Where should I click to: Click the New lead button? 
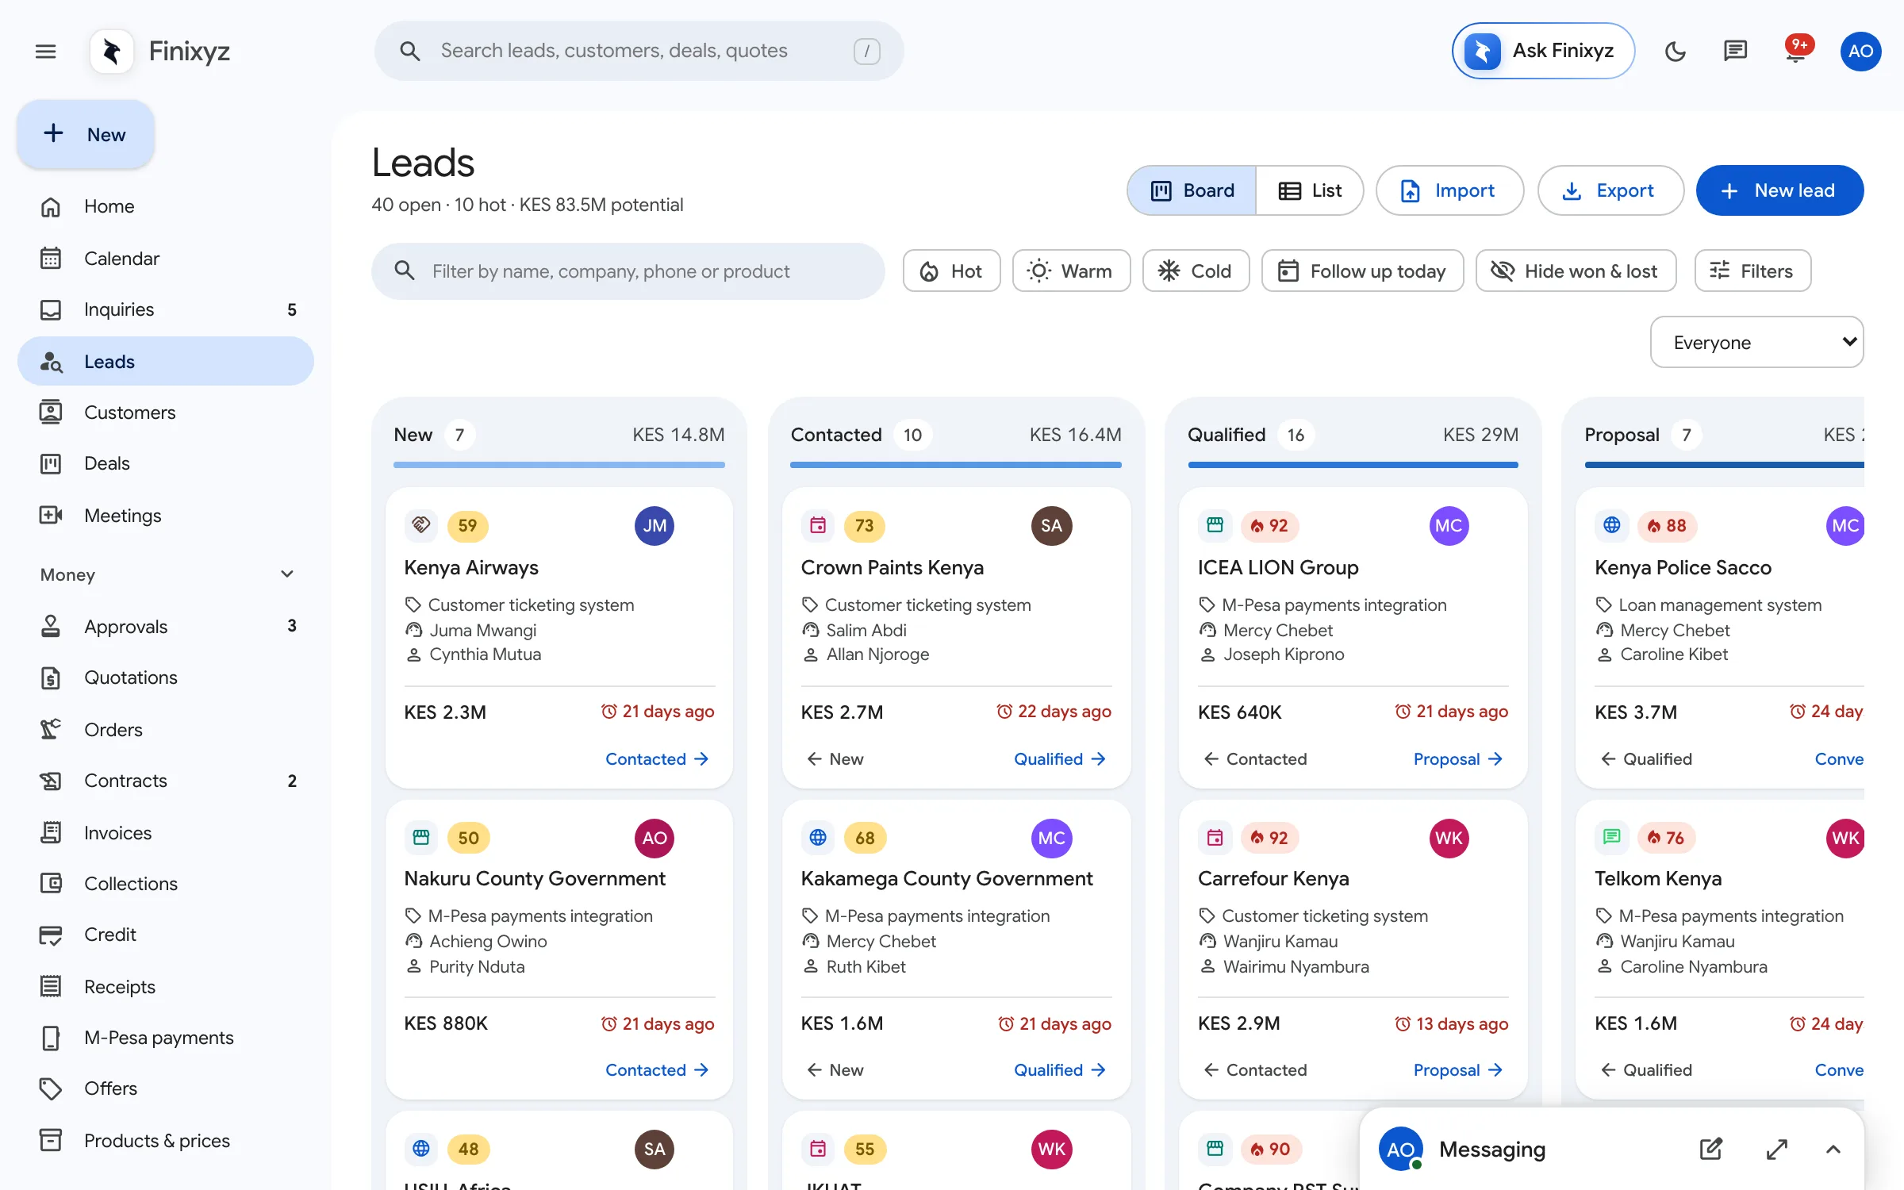pyautogui.click(x=1779, y=190)
